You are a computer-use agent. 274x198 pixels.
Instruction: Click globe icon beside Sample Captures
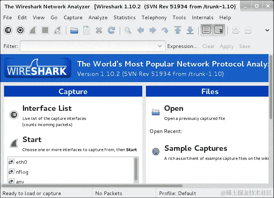156,151
